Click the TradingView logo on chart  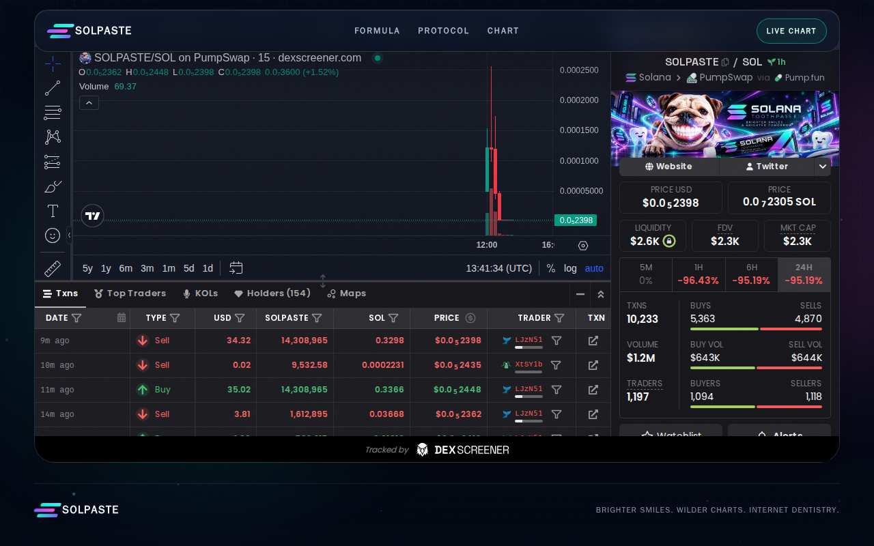pyautogui.click(x=92, y=216)
